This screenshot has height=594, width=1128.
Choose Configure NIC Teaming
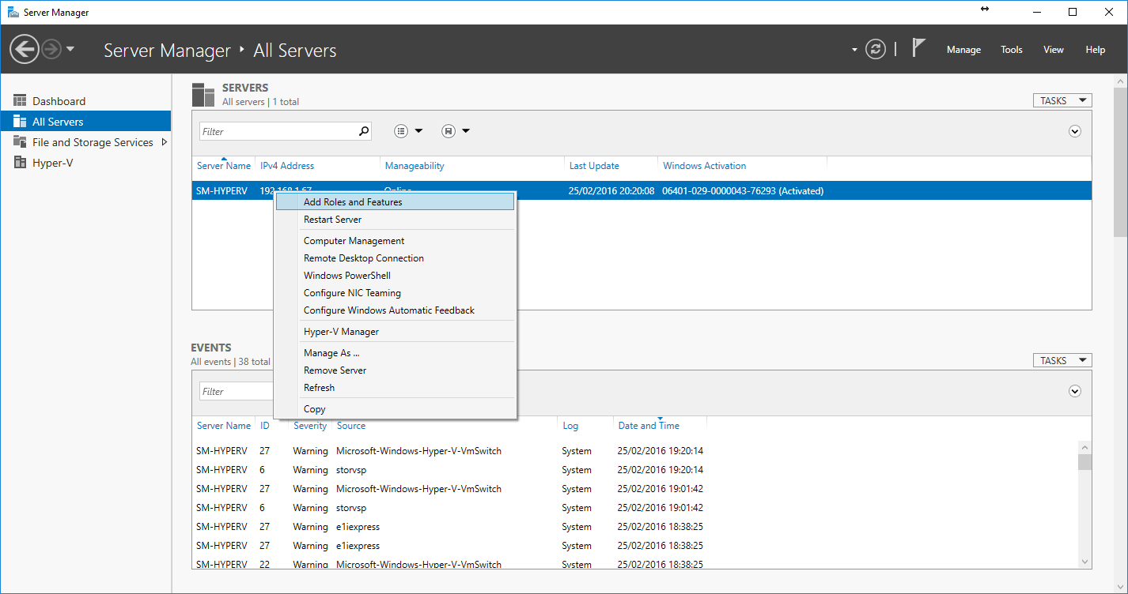click(x=395, y=293)
